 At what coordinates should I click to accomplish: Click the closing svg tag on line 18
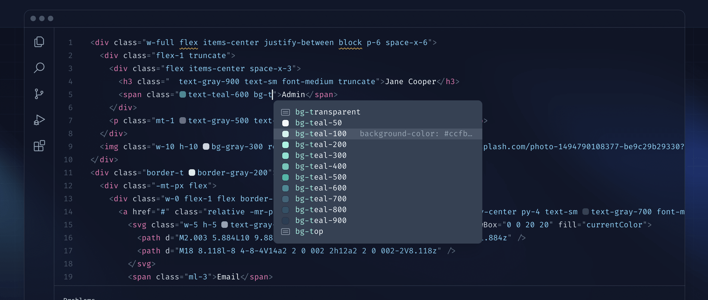(142, 264)
